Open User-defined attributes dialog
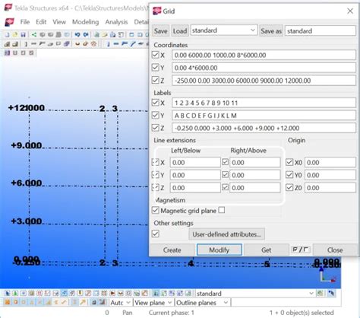This screenshot has width=360, height=318. (x=226, y=234)
